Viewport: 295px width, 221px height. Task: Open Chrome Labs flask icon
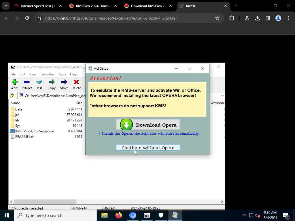(247, 18)
